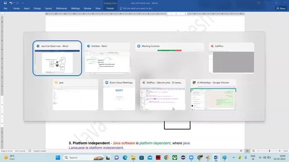Image resolution: width=289 pixels, height=162 pixels.
Task: Expand hidden system tray icons chevron
Action: click(233, 157)
